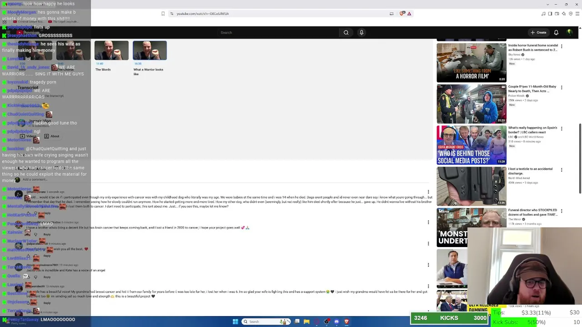Open OBS Studio from the taskbar
Screen dimensions: 582x327
point(326,322)
